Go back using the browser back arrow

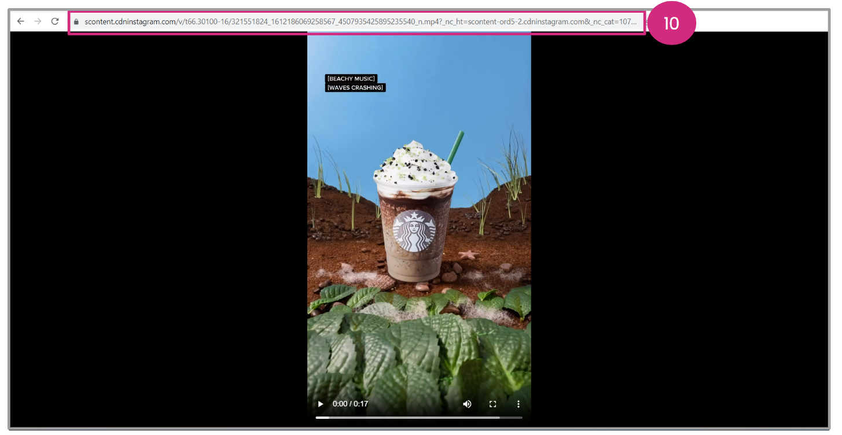click(x=21, y=21)
